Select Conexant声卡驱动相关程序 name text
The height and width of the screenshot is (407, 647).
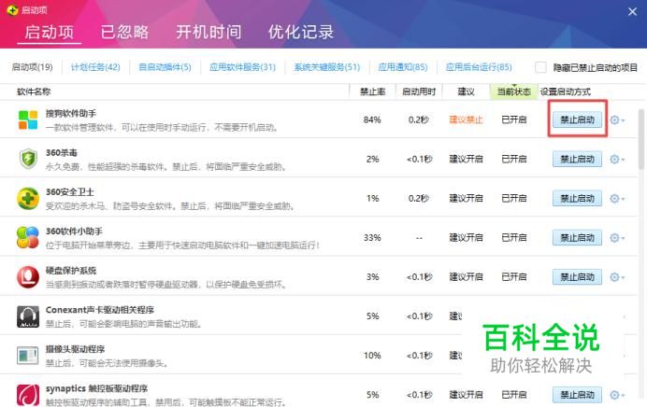click(100, 310)
